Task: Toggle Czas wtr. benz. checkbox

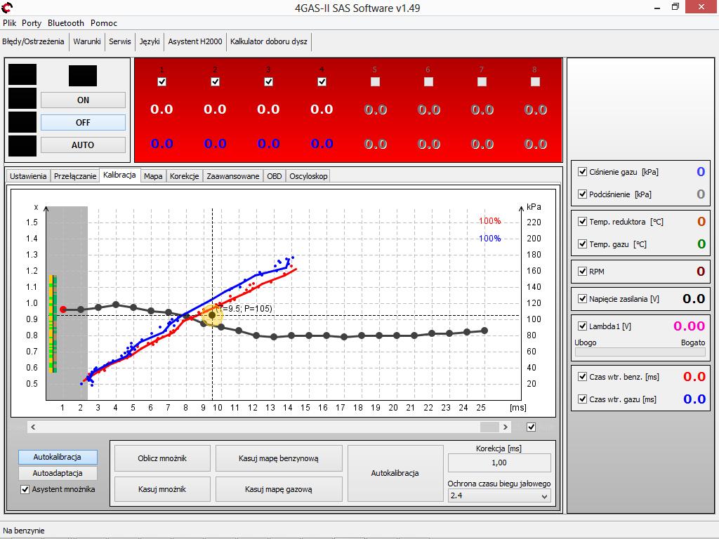Action: (582, 377)
